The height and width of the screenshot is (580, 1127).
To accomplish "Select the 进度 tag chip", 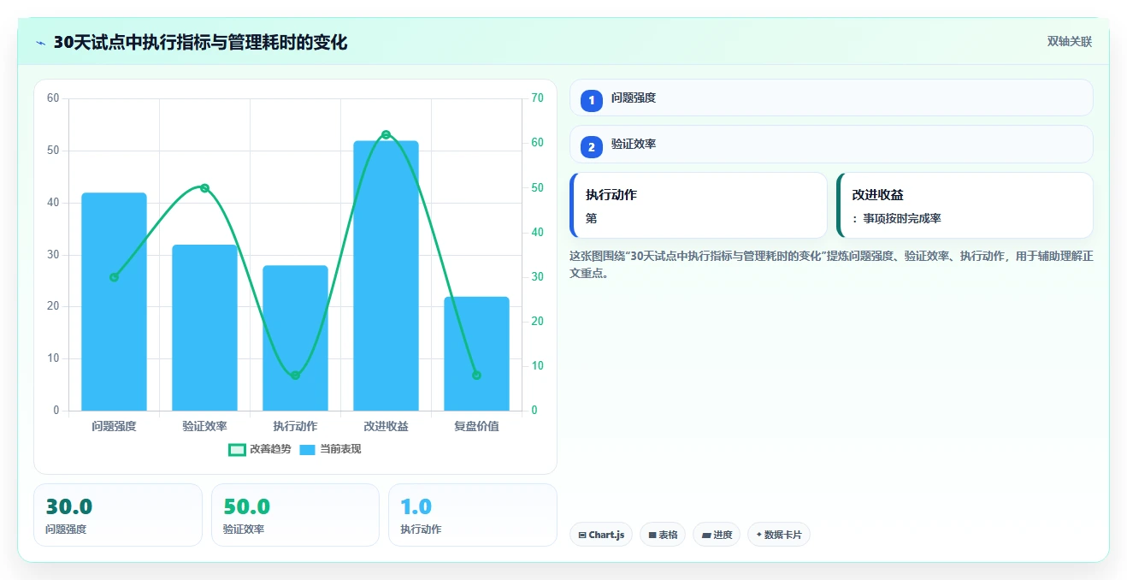I will (717, 535).
